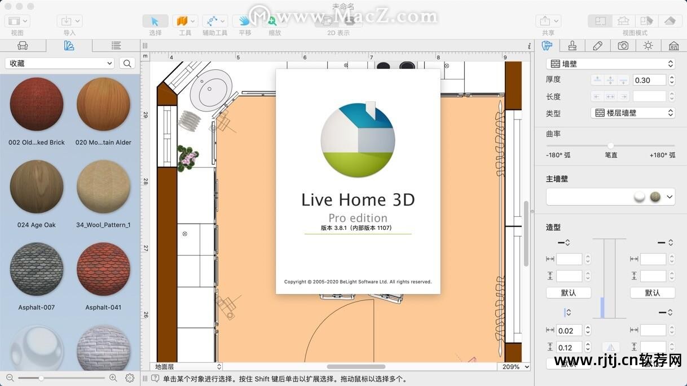Image resolution: width=687 pixels, height=386 pixels.
Task: Open the top-right 造型 profile shape dropdown
Action: pyautogui.click(x=666, y=242)
